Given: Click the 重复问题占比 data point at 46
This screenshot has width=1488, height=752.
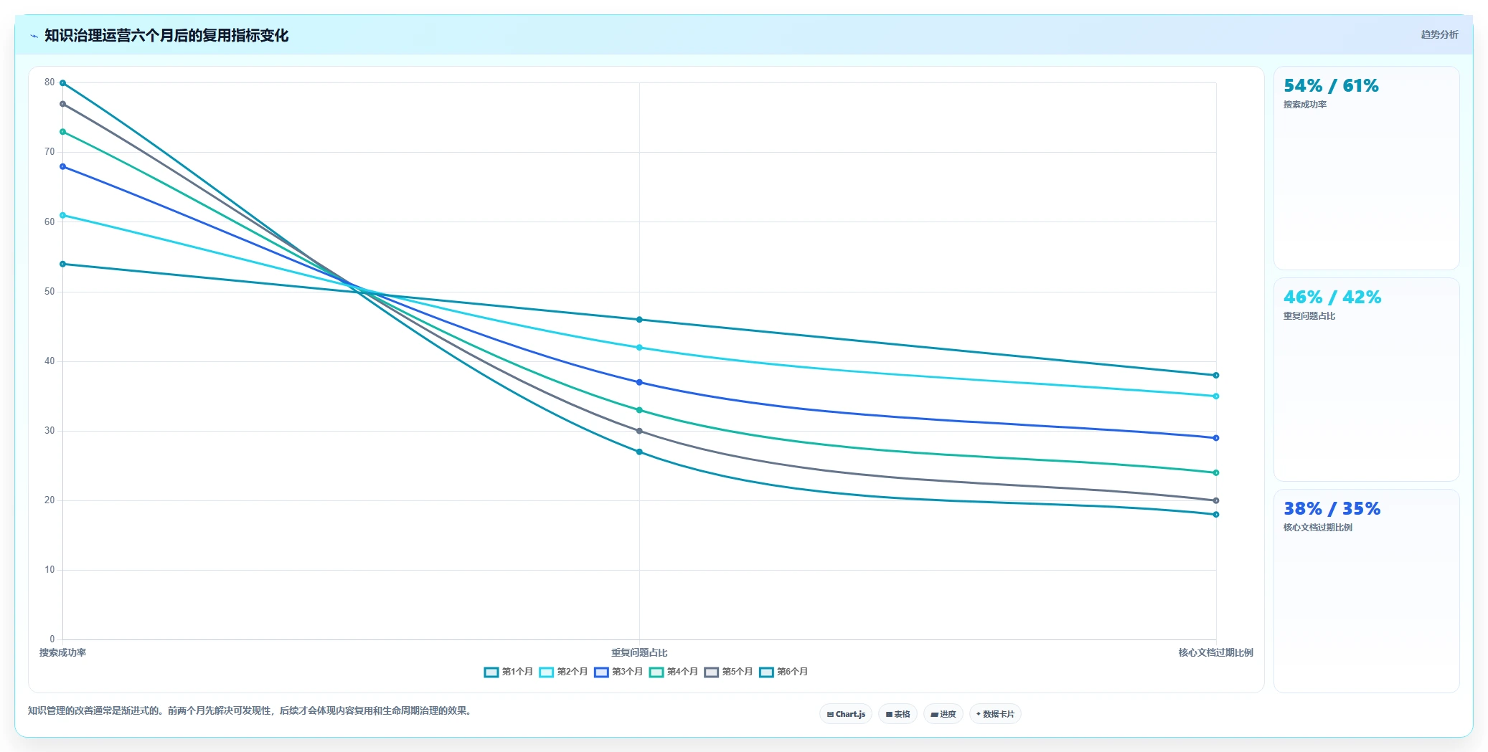Looking at the screenshot, I should (639, 320).
